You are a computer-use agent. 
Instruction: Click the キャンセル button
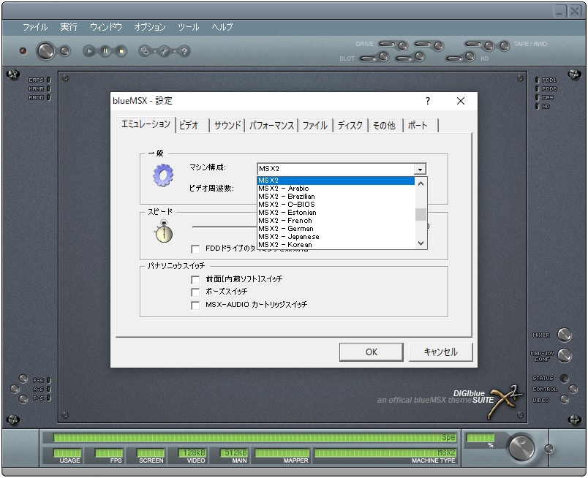(x=440, y=352)
